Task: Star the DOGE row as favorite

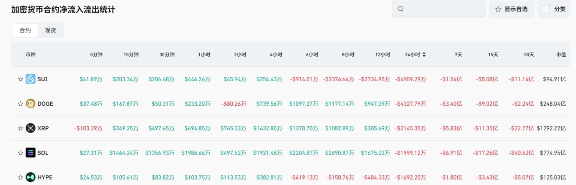Action: pos(21,104)
